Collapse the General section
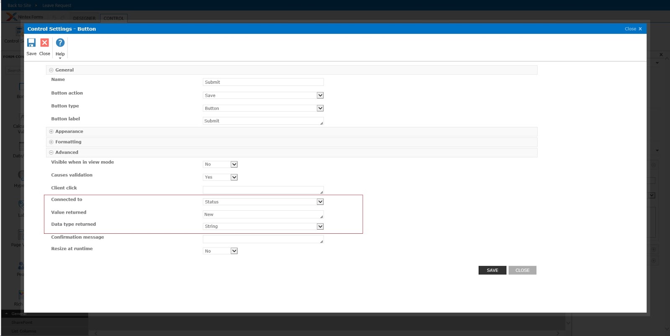670x336 pixels. click(x=51, y=70)
